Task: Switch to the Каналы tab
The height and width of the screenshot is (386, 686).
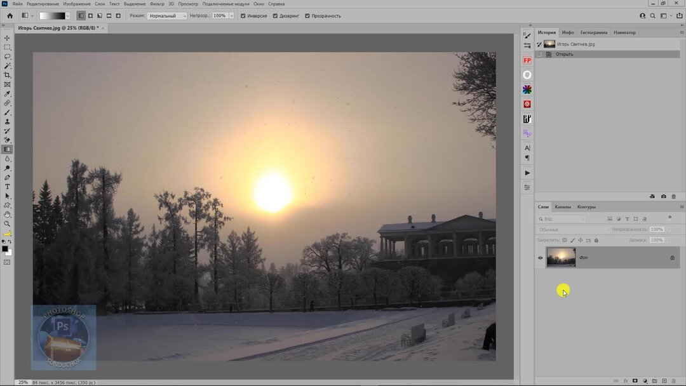Action: point(563,207)
